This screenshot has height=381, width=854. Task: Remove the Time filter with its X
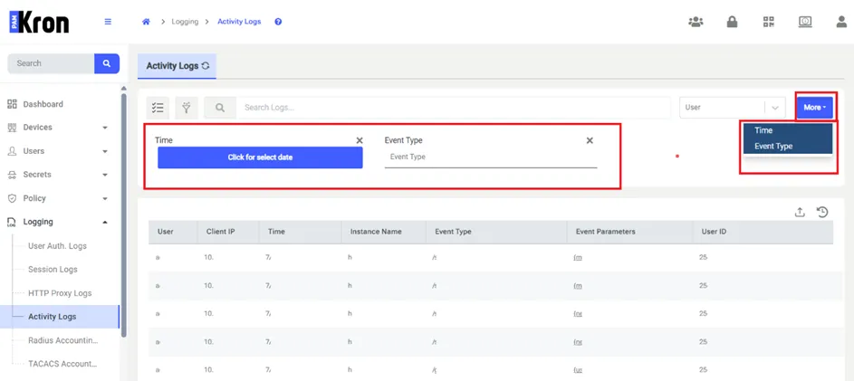click(x=360, y=140)
